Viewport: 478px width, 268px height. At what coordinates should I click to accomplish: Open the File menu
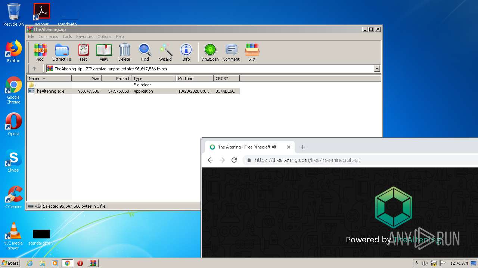31,36
